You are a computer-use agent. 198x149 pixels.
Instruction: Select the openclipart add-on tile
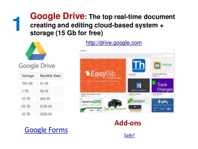pyautogui.click(x=115, y=105)
